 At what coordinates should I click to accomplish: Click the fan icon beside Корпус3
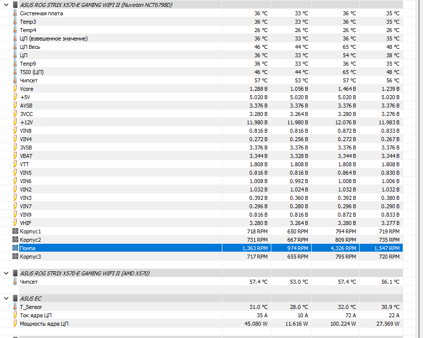click(15, 257)
